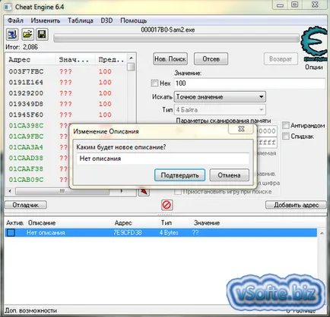
Task: Click the open folder toolbar icon
Action: tap(27, 34)
